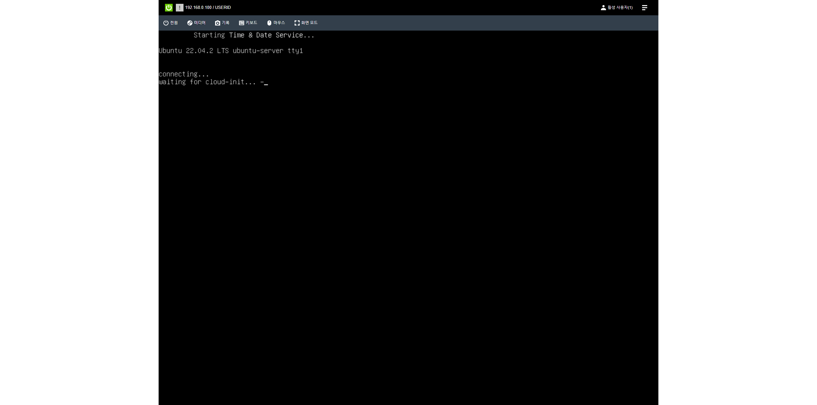Expand the 마우스 mouse menu
Screen dimensions: 817x405
(279, 23)
